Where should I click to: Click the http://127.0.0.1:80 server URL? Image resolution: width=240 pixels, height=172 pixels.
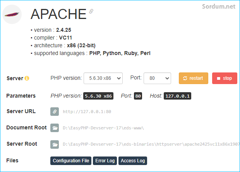click(87, 112)
